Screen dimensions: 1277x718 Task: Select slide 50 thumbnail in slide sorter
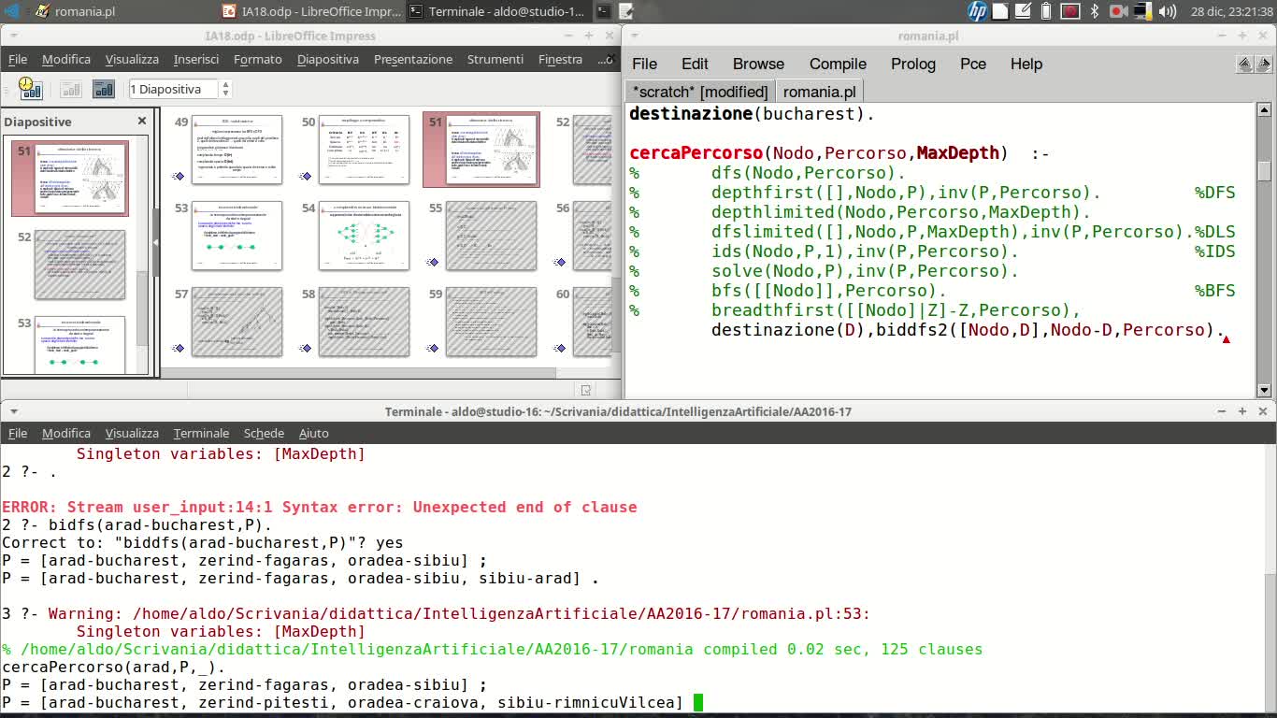point(364,149)
